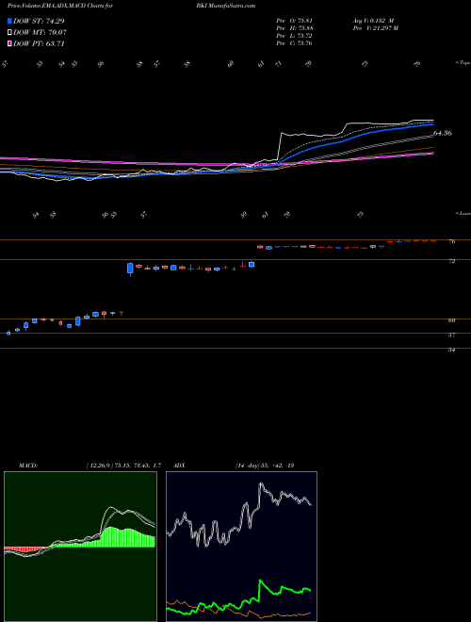Click the large blue gap-up candle near 72
The image size is (471, 622).
(130, 269)
